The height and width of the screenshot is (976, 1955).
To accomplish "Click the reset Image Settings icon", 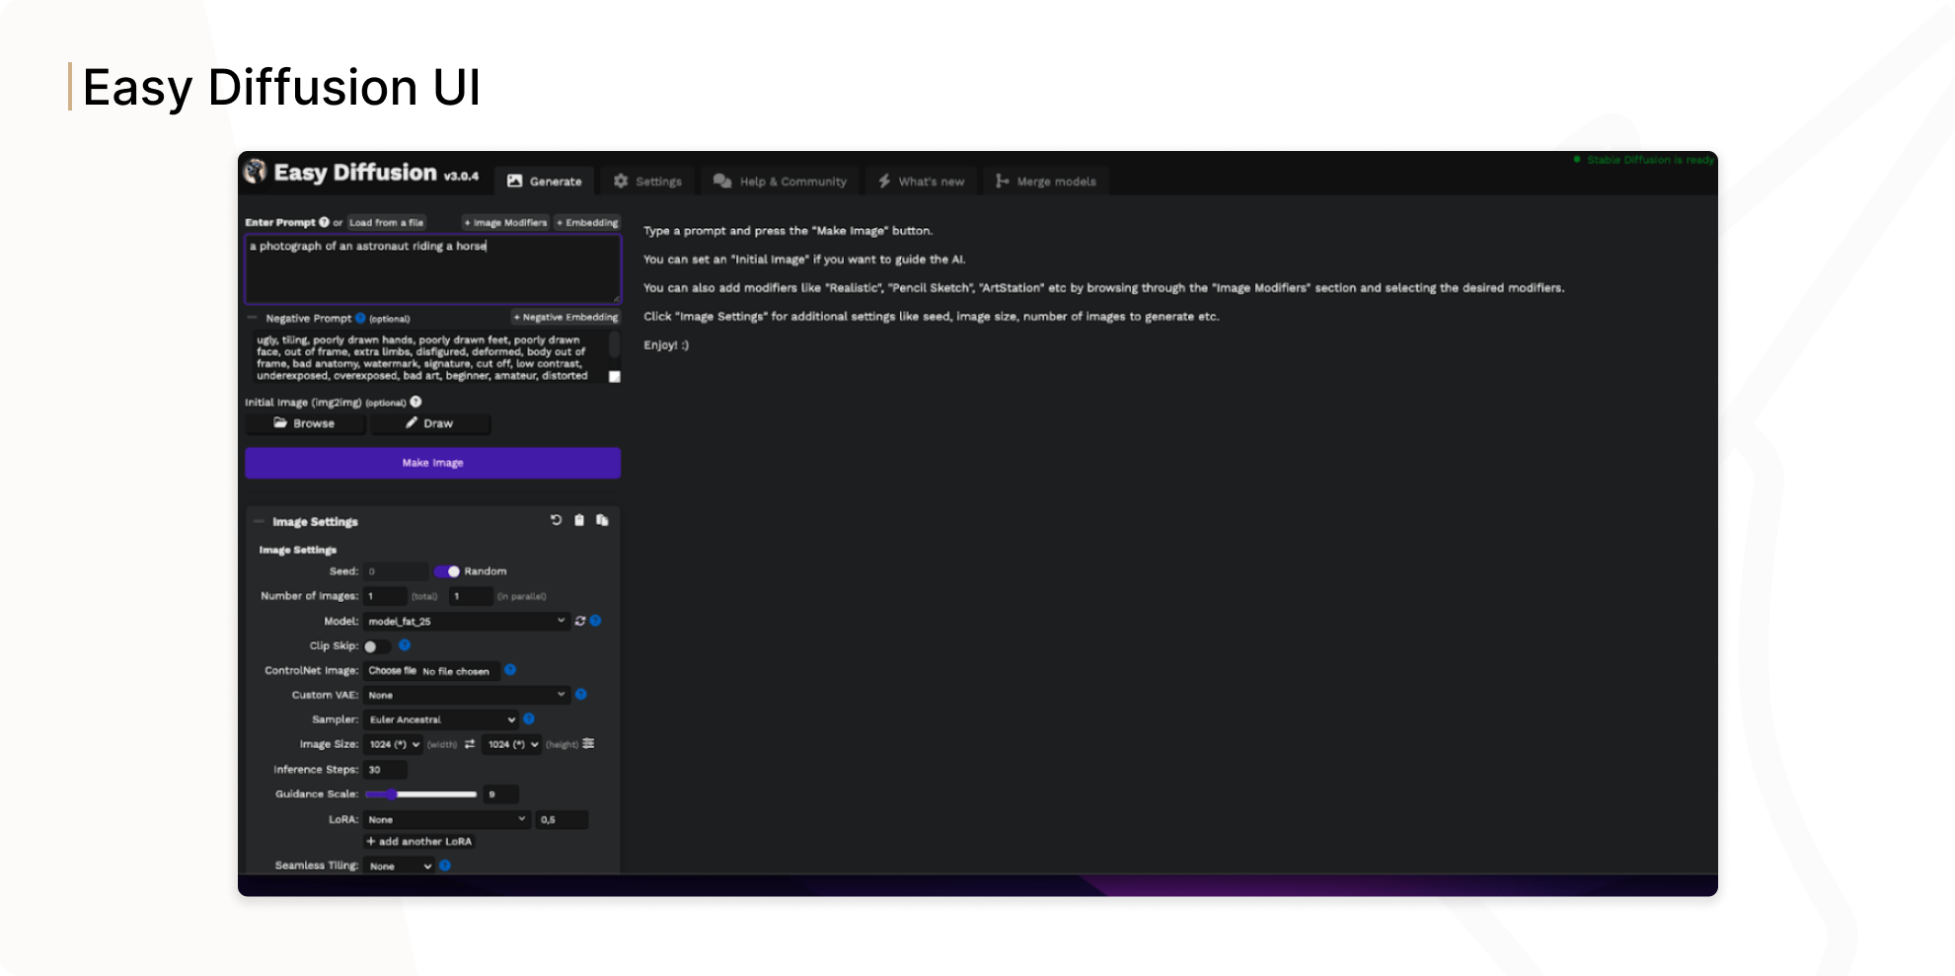I will [556, 520].
